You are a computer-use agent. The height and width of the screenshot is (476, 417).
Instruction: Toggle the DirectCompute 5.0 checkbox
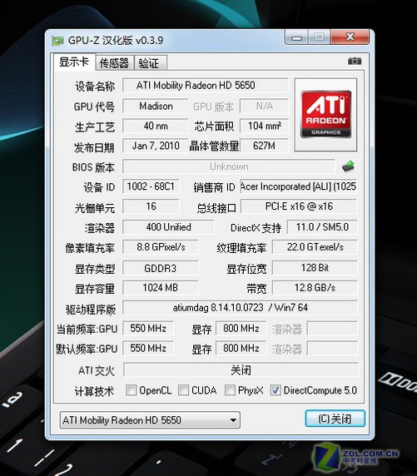pos(276,390)
